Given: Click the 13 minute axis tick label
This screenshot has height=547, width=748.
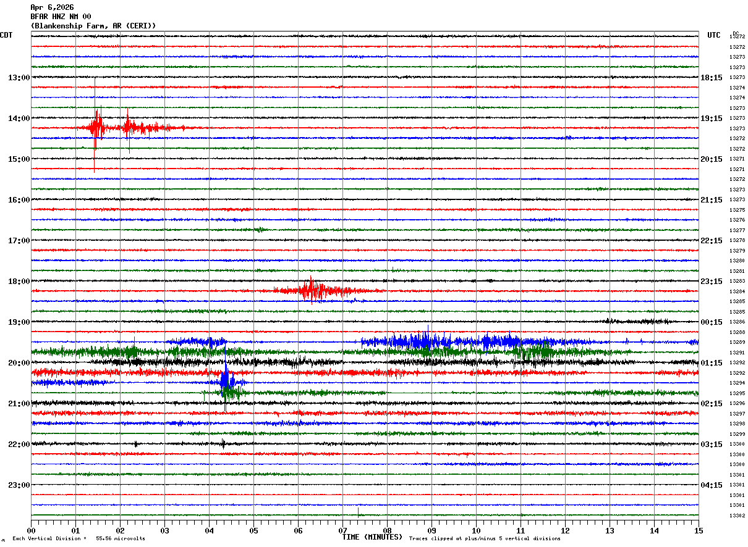Looking at the screenshot, I should [x=610, y=531].
